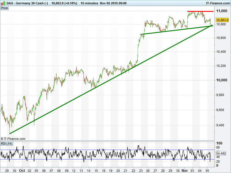The height and width of the screenshot is (173, 231).
Task: Click the Price panel label
Action: (4, 8)
